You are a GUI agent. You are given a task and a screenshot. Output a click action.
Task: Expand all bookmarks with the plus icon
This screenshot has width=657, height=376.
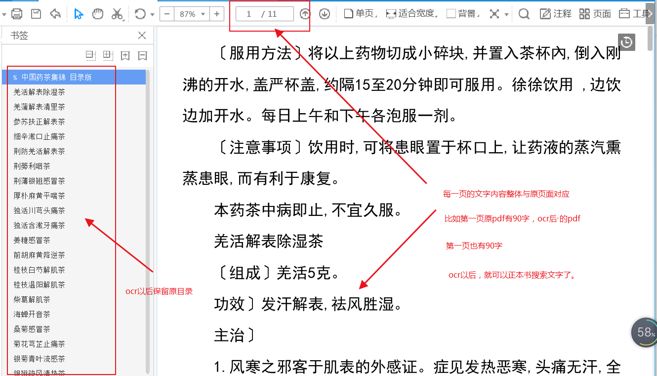coord(107,55)
